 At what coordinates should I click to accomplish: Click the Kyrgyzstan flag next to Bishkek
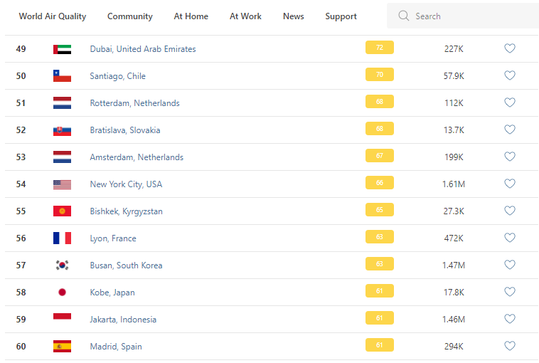[x=62, y=211]
